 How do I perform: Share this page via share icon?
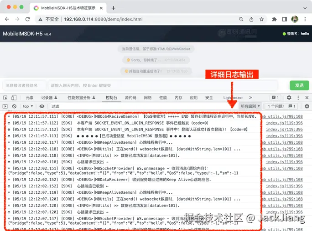pyautogui.click(x=251, y=19)
